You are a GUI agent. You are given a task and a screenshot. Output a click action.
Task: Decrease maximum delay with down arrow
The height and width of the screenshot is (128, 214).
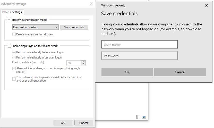[83, 64]
